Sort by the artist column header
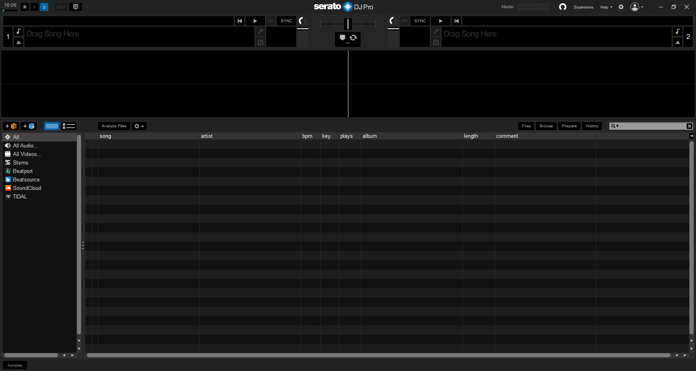The height and width of the screenshot is (371, 696). [x=250, y=136]
